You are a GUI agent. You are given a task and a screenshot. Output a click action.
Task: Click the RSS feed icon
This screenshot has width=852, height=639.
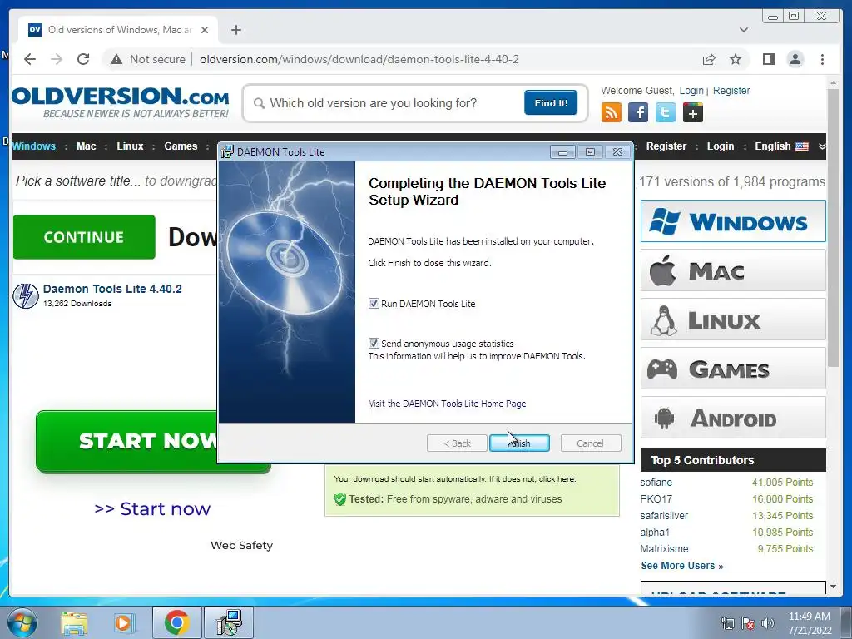[x=612, y=113]
